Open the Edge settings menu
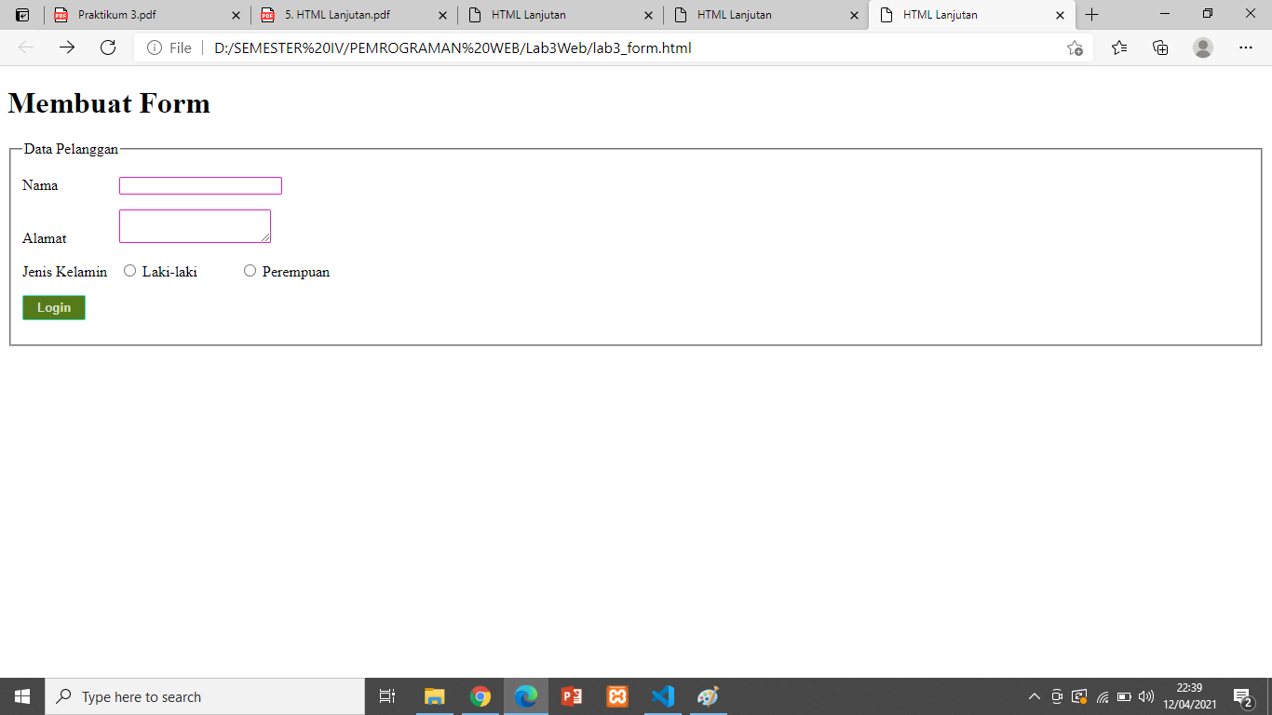Image resolution: width=1272 pixels, height=715 pixels. (1246, 47)
